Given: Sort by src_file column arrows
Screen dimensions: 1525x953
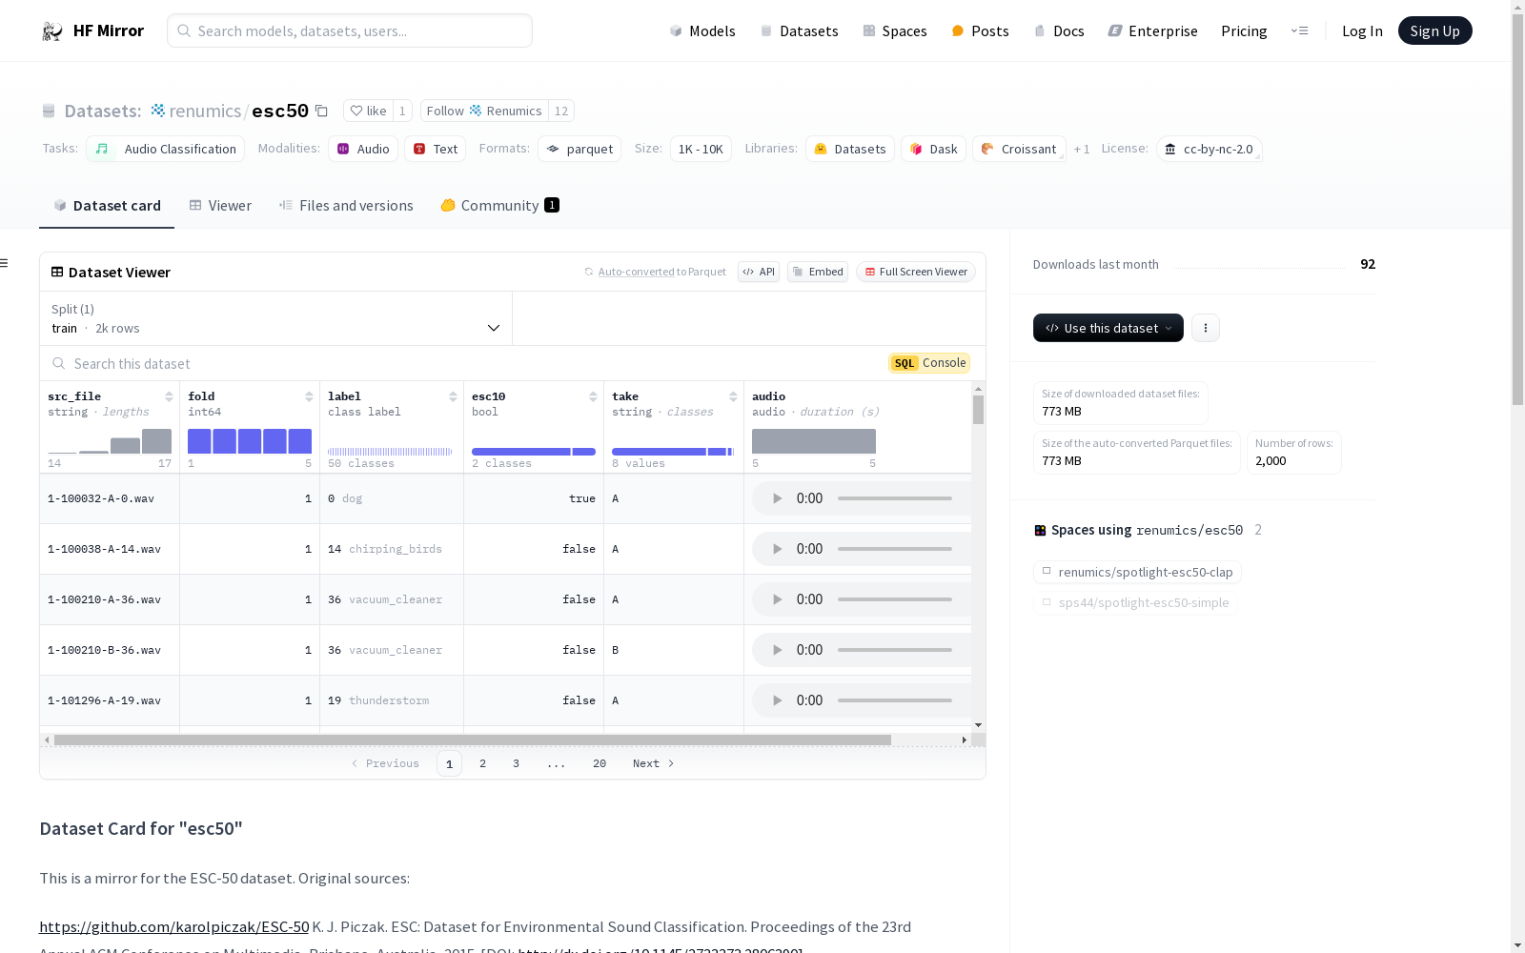Looking at the screenshot, I should (169, 396).
